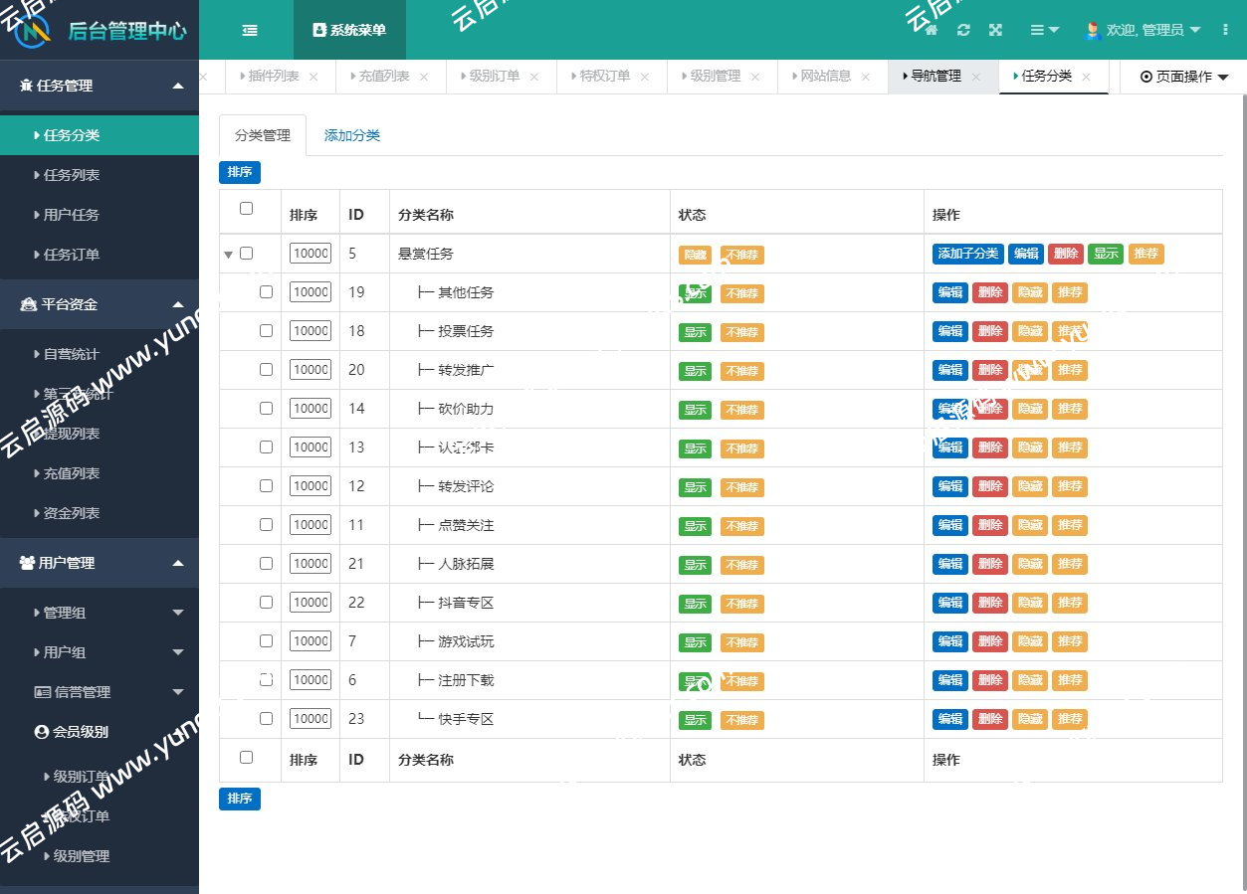This screenshot has height=894, width=1247.
Task: Toggle the 不推荐 badge for 投票任务
Action: [742, 331]
